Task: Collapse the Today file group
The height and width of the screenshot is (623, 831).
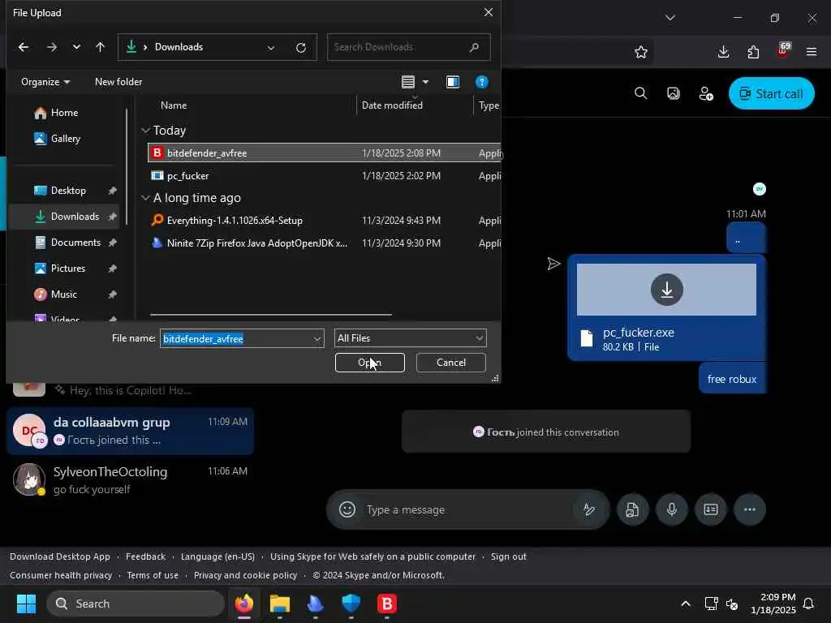Action: 146,131
